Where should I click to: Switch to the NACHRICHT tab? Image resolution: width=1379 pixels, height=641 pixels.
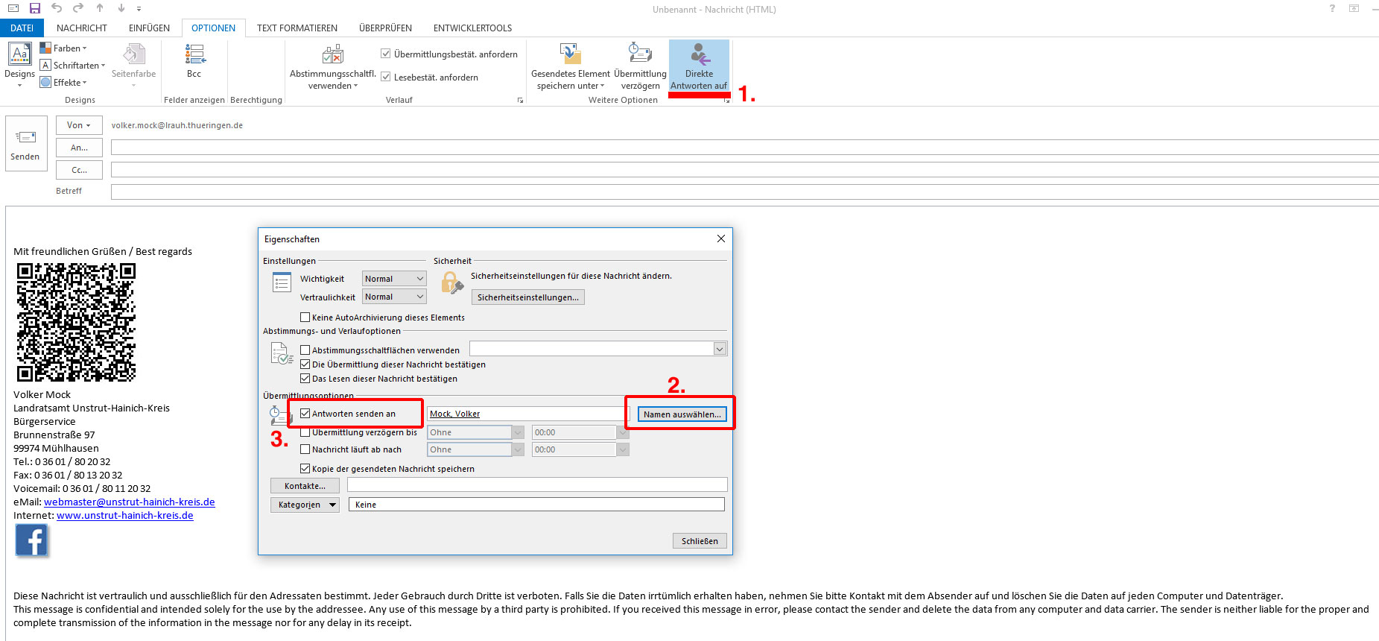(82, 28)
